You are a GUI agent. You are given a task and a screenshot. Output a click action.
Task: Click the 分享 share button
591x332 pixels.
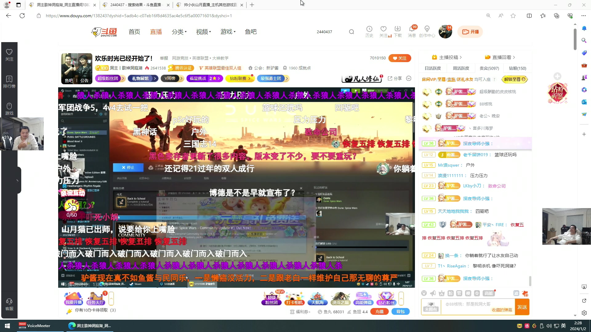click(x=395, y=78)
